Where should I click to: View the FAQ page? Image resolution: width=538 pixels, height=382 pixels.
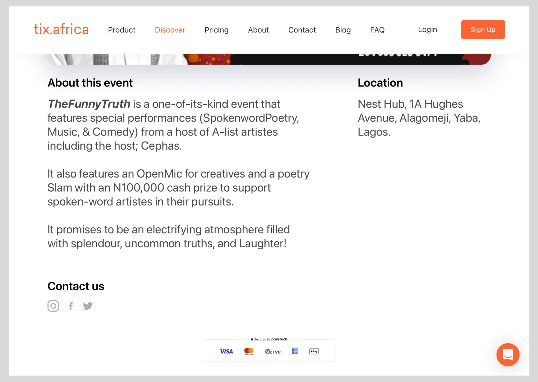point(377,30)
